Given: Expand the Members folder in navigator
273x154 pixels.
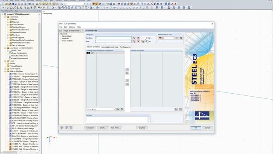Looking at the screenshot, I should coord(8,35).
